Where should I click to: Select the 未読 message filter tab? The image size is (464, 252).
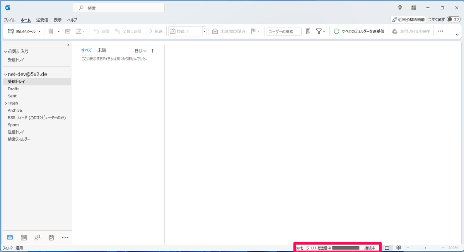click(102, 50)
